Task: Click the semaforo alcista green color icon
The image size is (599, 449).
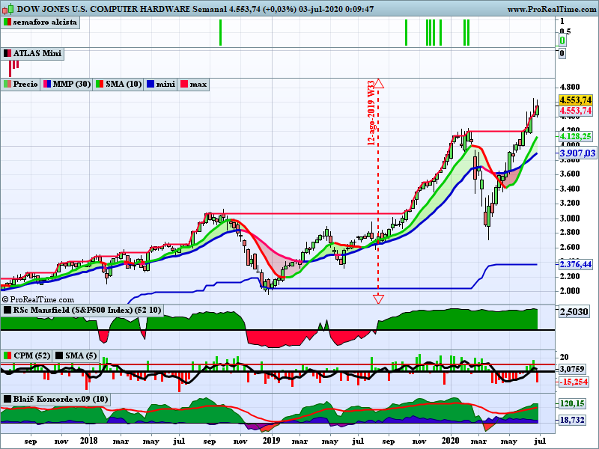Action: [7, 22]
